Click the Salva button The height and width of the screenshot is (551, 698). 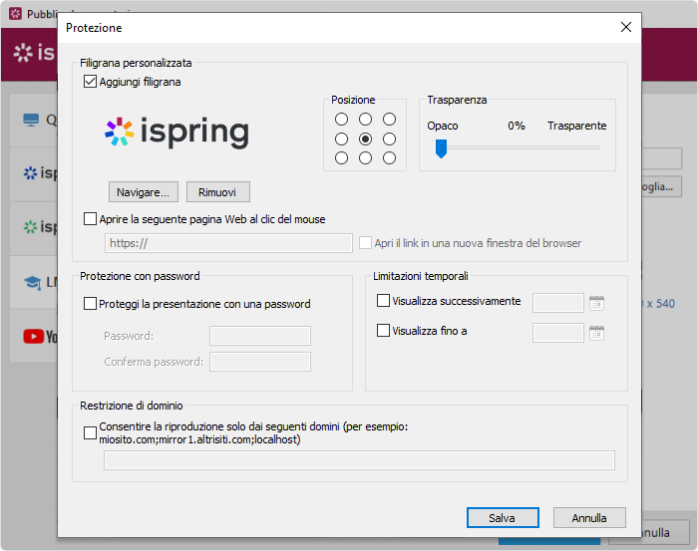click(503, 518)
